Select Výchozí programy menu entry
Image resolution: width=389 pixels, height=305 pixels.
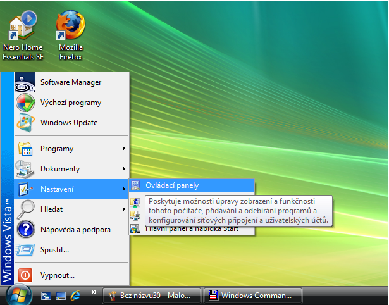pyautogui.click(x=71, y=103)
